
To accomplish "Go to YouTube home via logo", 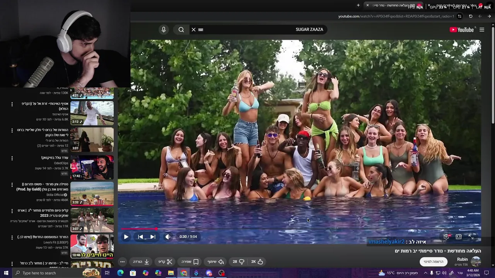I will (462, 30).
